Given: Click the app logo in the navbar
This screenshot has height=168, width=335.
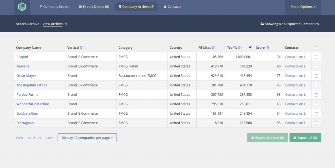Looking at the screenshot, I should tap(22, 7).
